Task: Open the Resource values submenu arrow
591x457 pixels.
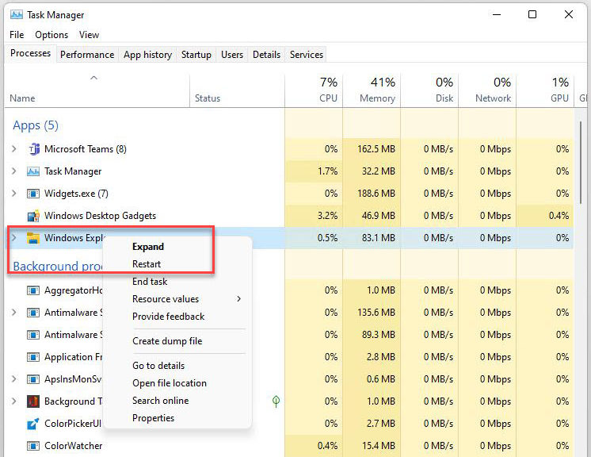Action: pyautogui.click(x=238, y=299)
